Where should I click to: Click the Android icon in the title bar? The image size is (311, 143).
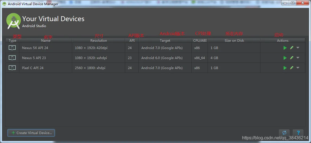pyautogui.click(x=4, y=4)
